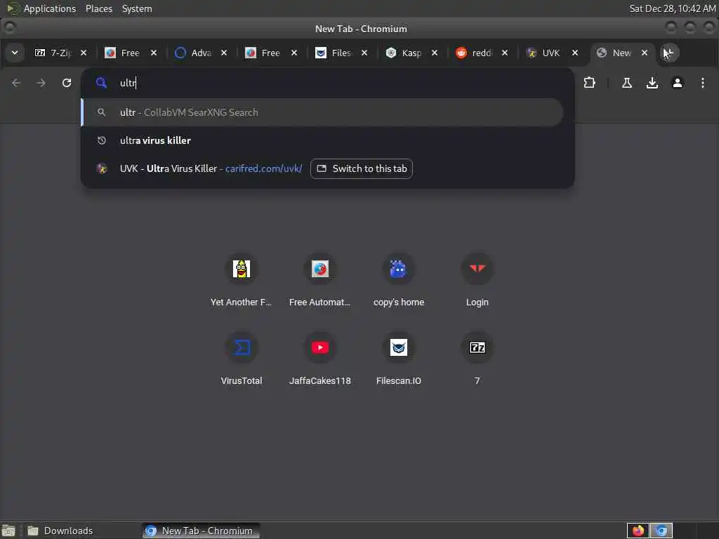Image resolution: width=719 pixels, height=539 pixels.
Task: Open the Downloads toolbar icon
Action: tap(652, 83)
